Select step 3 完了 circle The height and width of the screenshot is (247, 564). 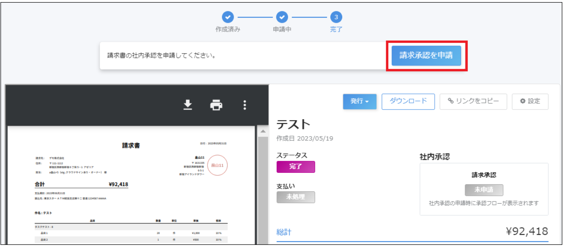tap(336, 17)
